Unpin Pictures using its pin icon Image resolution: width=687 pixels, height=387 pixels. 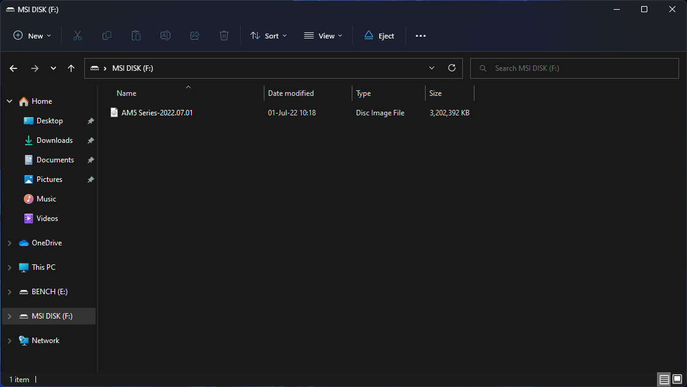tap(91, 179)
